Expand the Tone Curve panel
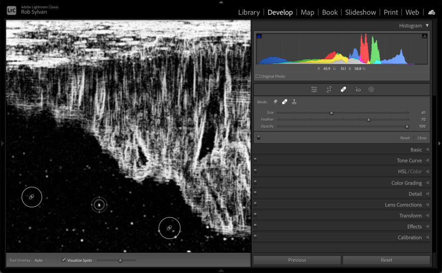Screen dimensions: 442x273 409,160
